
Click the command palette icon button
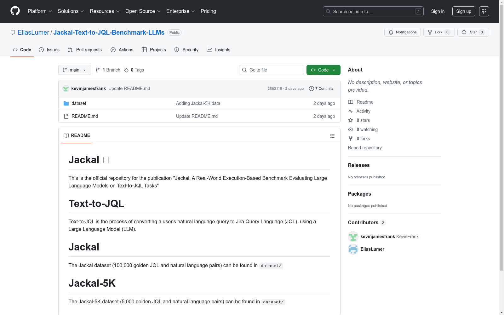[484, 11]
